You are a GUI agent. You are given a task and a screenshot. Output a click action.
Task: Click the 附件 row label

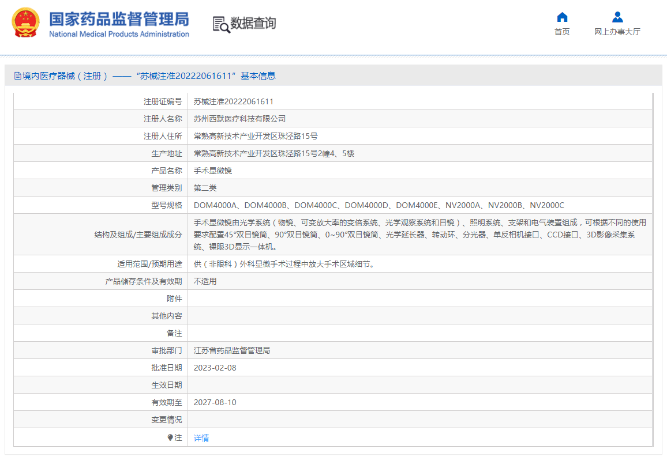(x=174, y=299)
